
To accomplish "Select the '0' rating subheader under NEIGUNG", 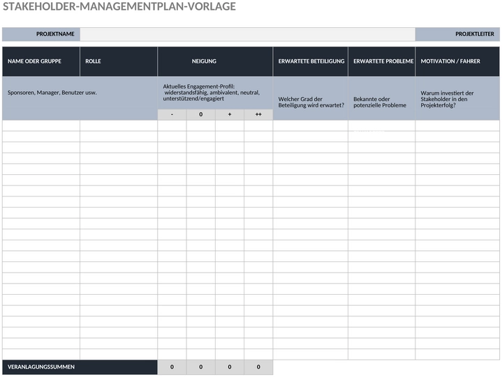I will click(201, 114).
